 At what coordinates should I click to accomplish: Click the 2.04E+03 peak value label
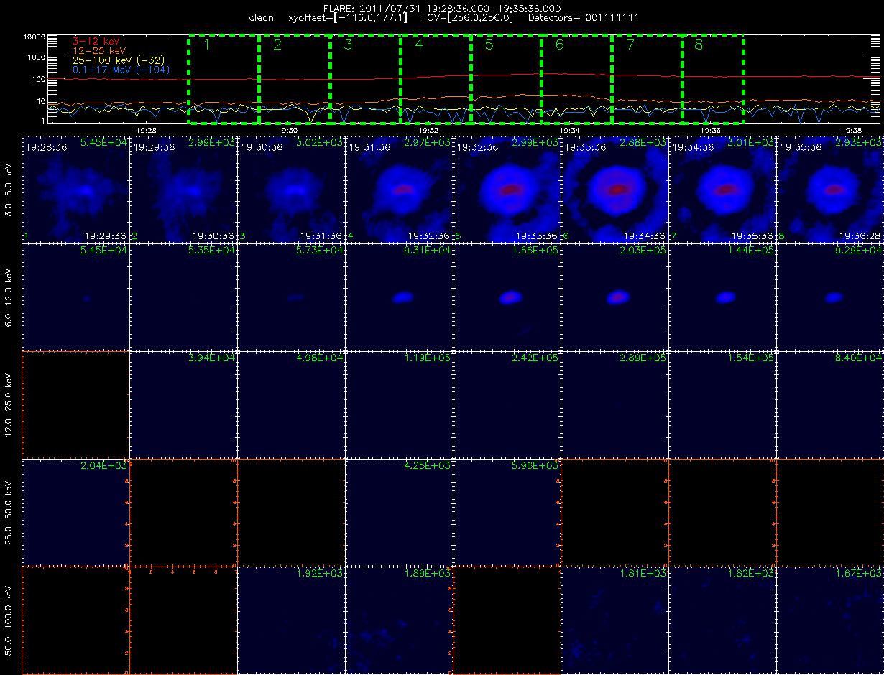tap(104, 466)
